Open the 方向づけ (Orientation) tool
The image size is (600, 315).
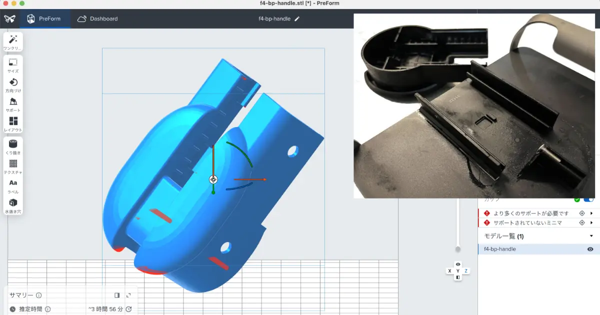[13, 85]
